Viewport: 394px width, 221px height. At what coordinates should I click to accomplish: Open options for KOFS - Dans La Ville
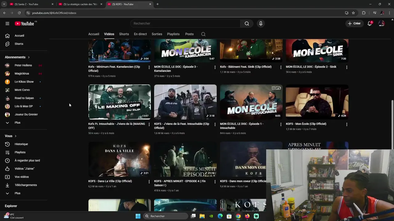tap(149, 182)
